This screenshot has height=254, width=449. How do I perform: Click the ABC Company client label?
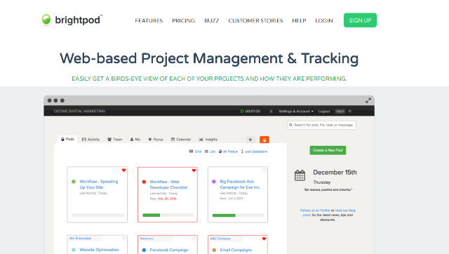(220, 239)
